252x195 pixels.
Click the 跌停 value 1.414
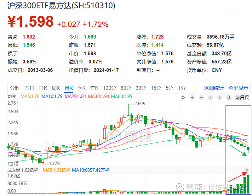point(157,45)
